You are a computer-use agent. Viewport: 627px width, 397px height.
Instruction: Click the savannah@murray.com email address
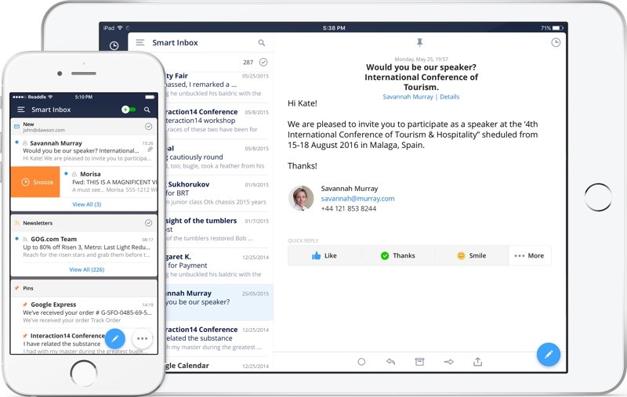[357, 199]
